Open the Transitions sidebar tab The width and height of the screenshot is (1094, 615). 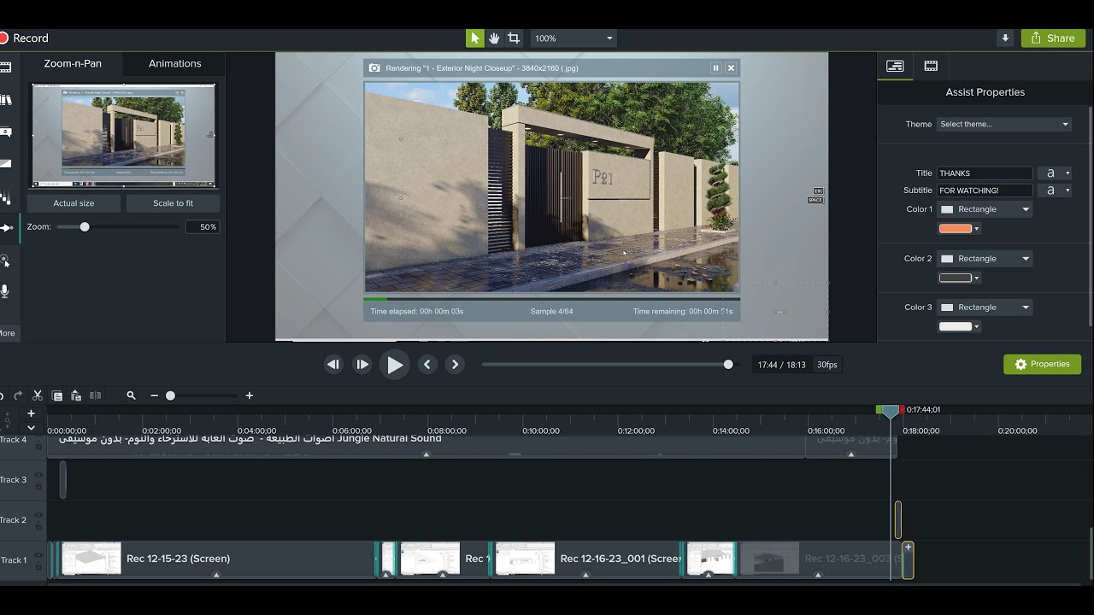coord(5,164)
